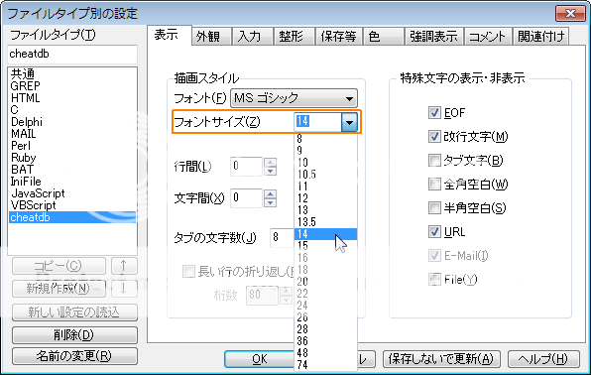The height and width of the screenshot is (375, 591).
Task: Select HTML in the file type list
Action: coord(72,97)
